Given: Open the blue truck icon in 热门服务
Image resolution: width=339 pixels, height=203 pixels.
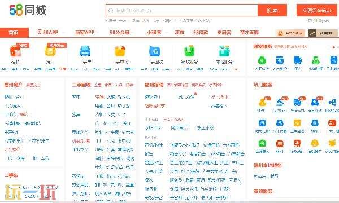Looking at the screenshot, I should pos(297,102).
